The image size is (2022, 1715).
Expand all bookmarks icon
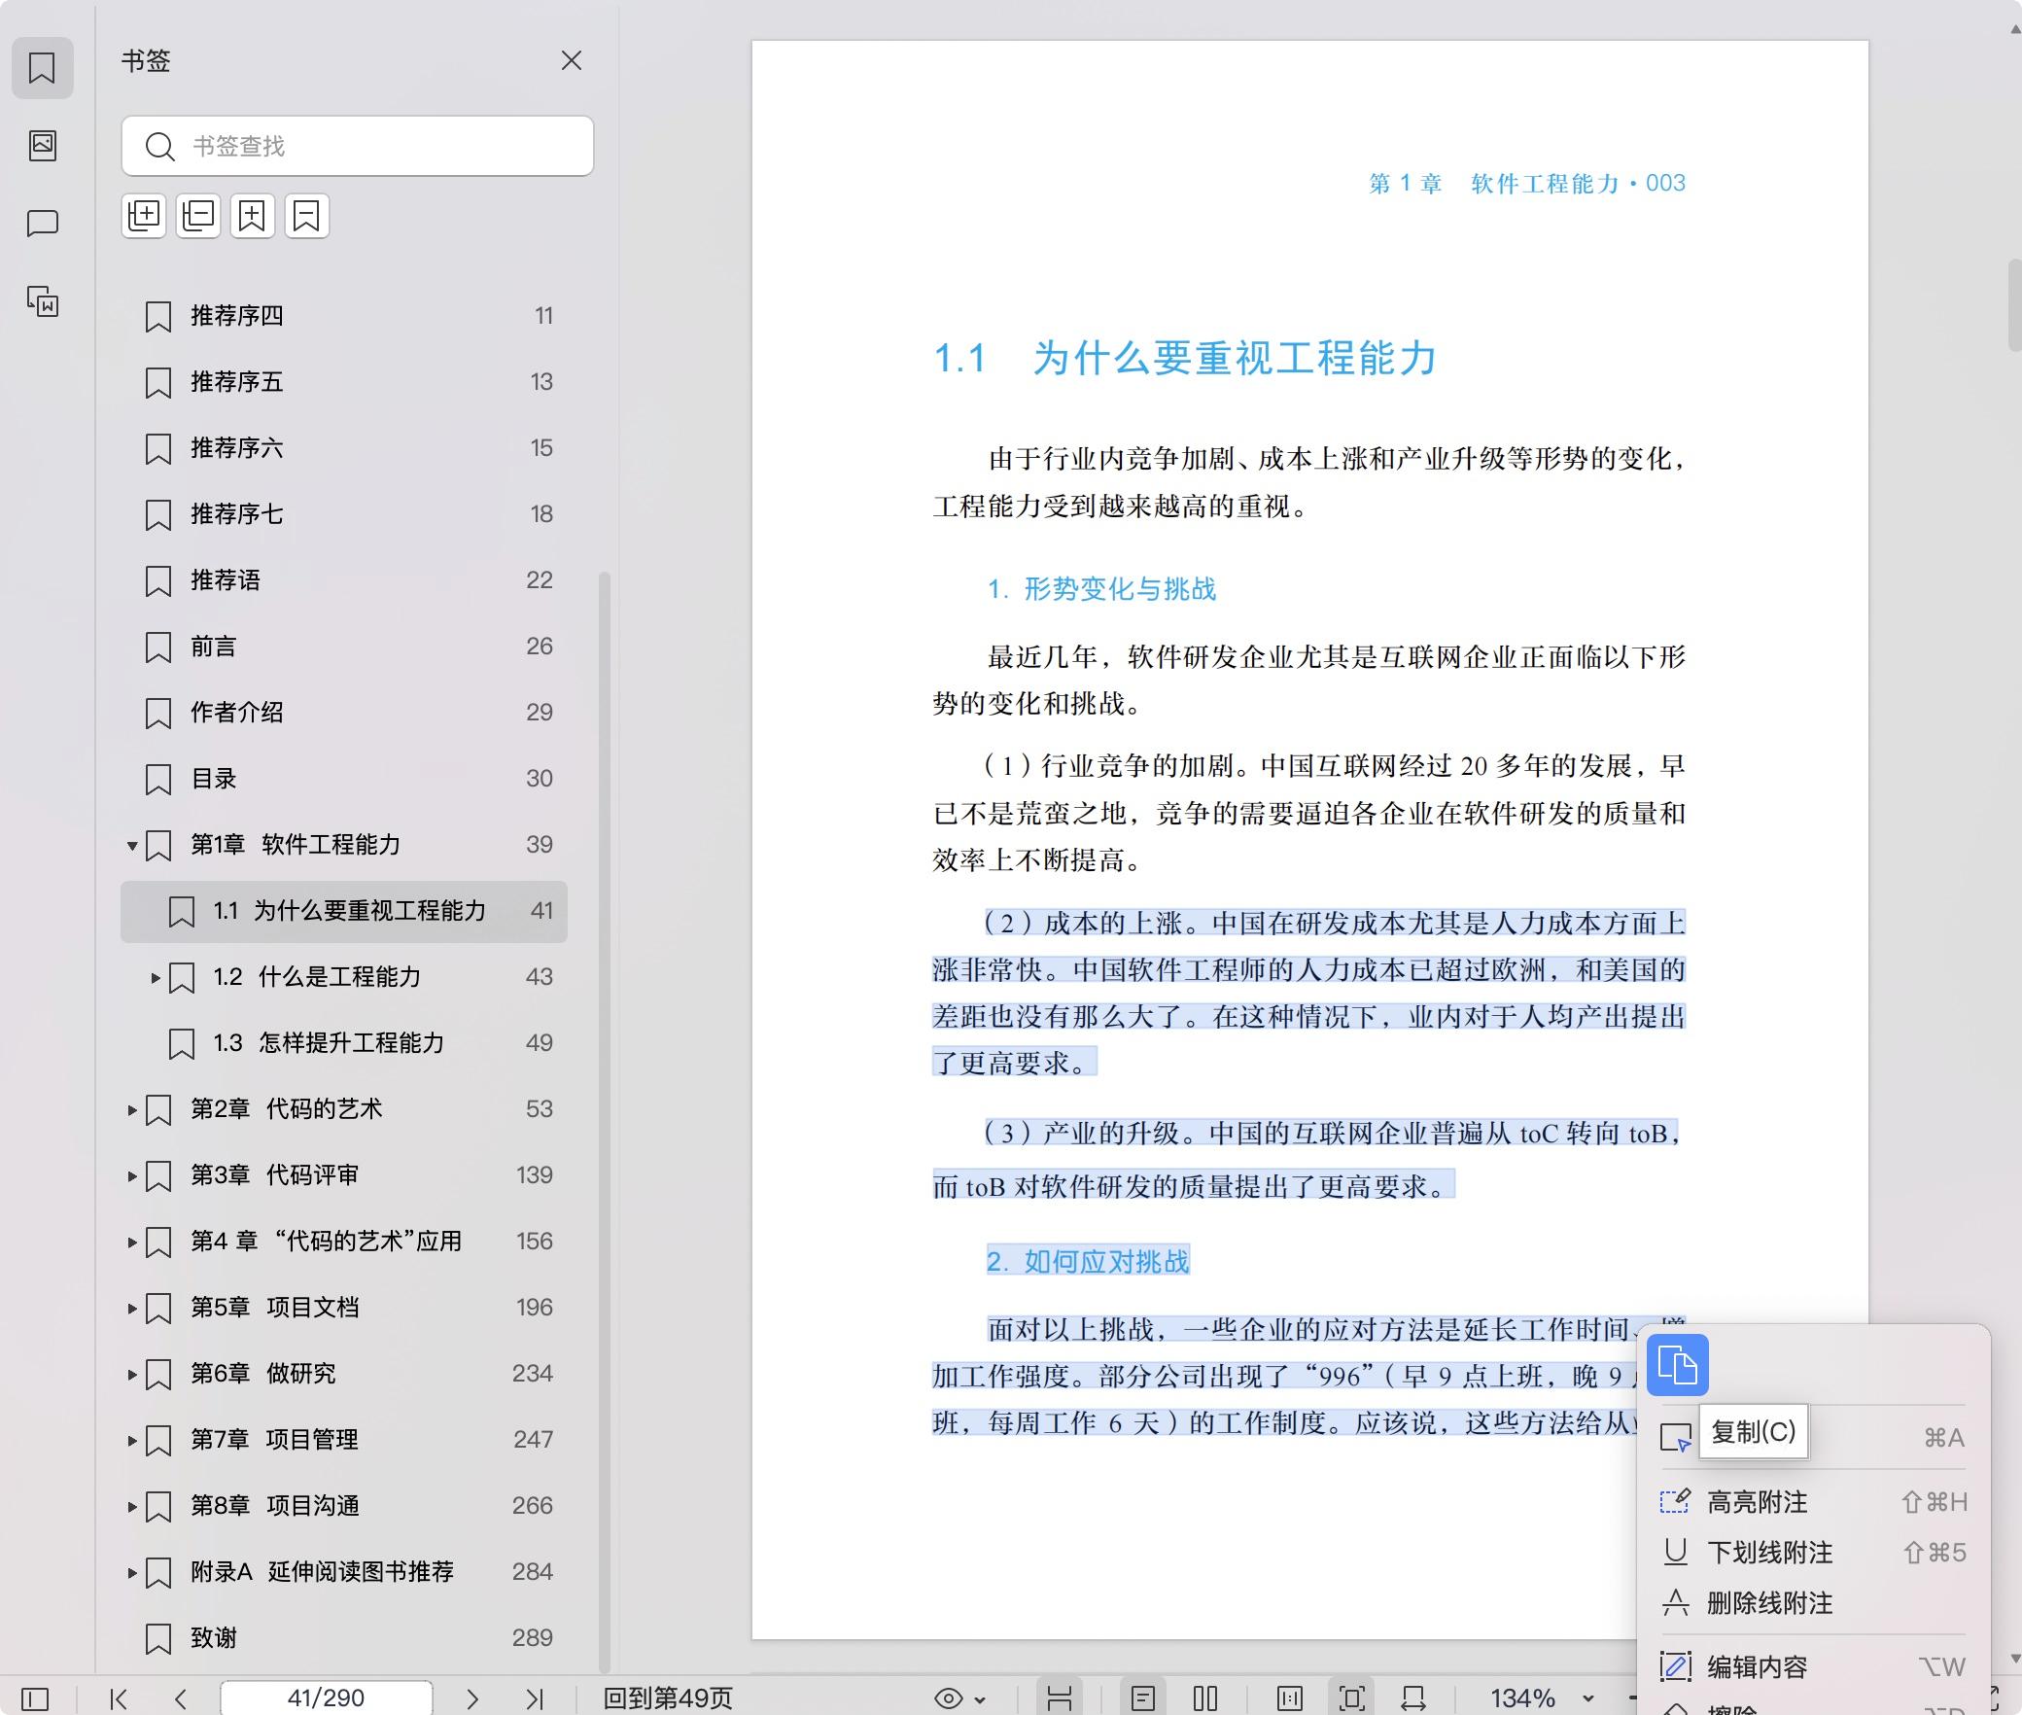[x=144, y=215]
